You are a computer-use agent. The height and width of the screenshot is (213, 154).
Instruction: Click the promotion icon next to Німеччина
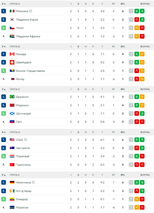click(33, 183)
